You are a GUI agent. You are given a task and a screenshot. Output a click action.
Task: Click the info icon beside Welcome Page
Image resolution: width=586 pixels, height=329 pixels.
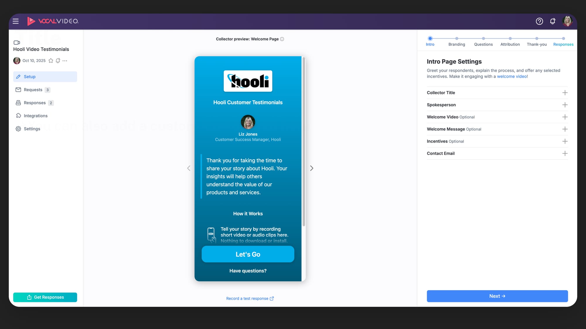point(282,39)
